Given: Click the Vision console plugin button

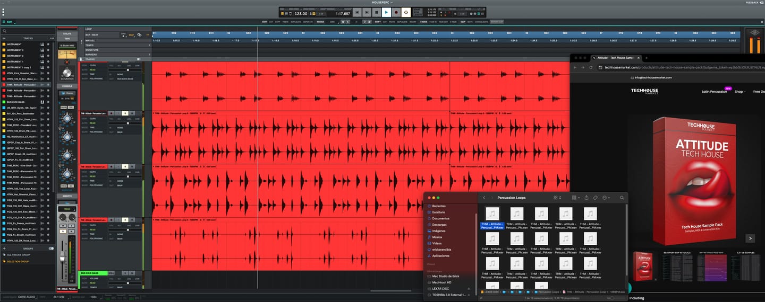Looking at the screenshot, I should [67, 93].
